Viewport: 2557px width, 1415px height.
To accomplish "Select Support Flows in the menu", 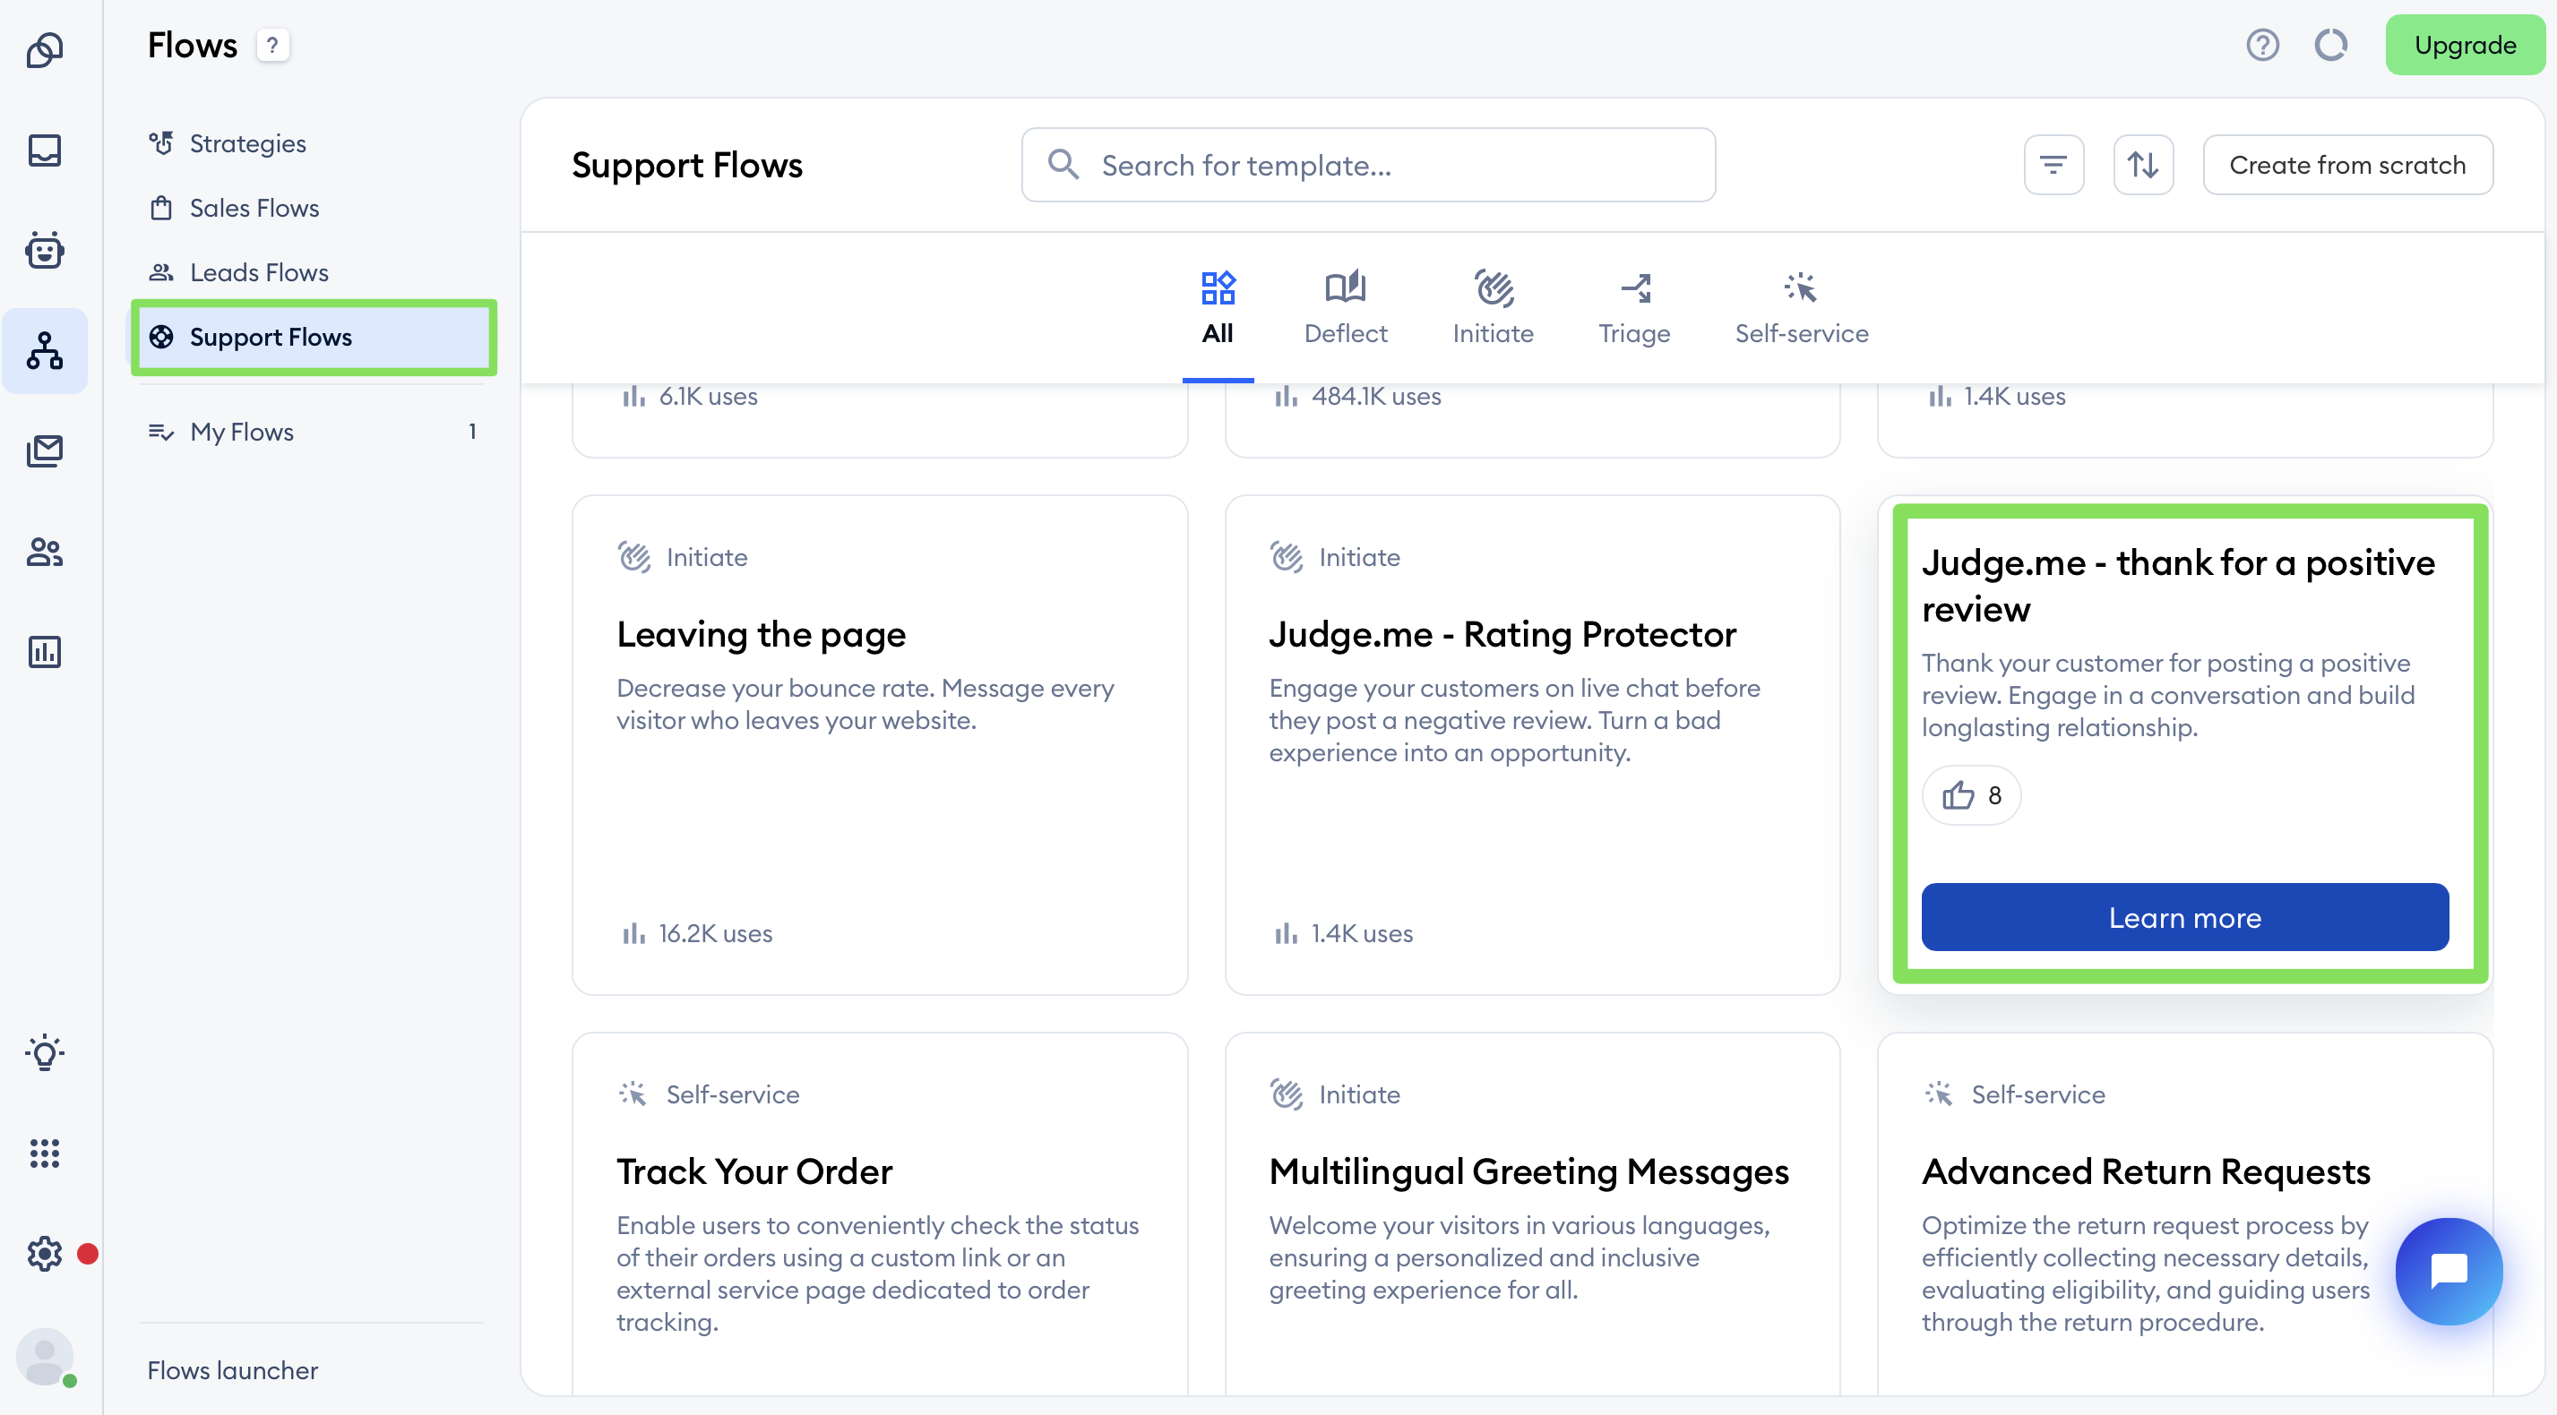I will (x=313, y=338).
